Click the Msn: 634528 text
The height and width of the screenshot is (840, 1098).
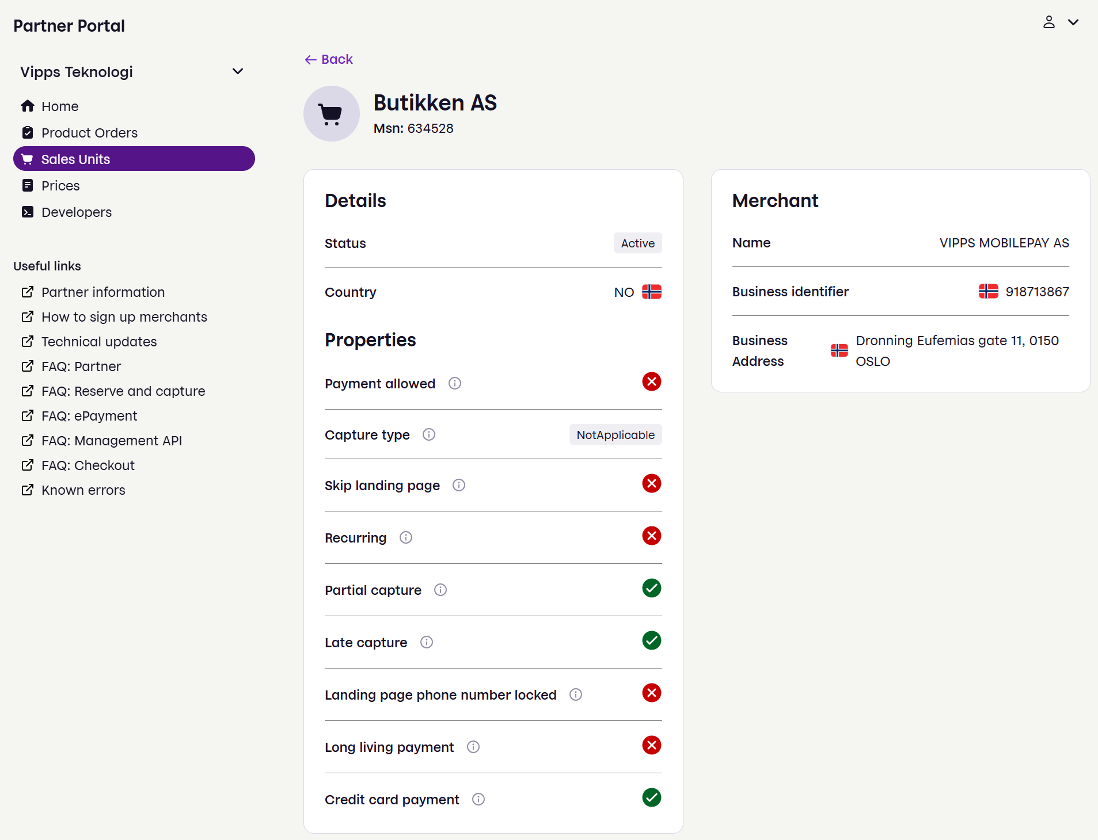click(413, 128)
